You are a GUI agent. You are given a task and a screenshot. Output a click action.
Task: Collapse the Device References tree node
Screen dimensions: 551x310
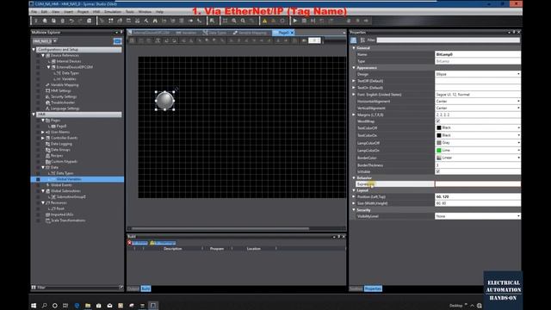[x=43, y=55]
